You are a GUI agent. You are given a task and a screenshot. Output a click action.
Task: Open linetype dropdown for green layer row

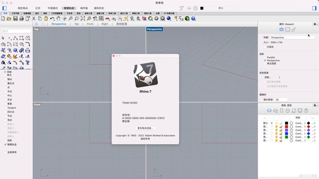300,137
